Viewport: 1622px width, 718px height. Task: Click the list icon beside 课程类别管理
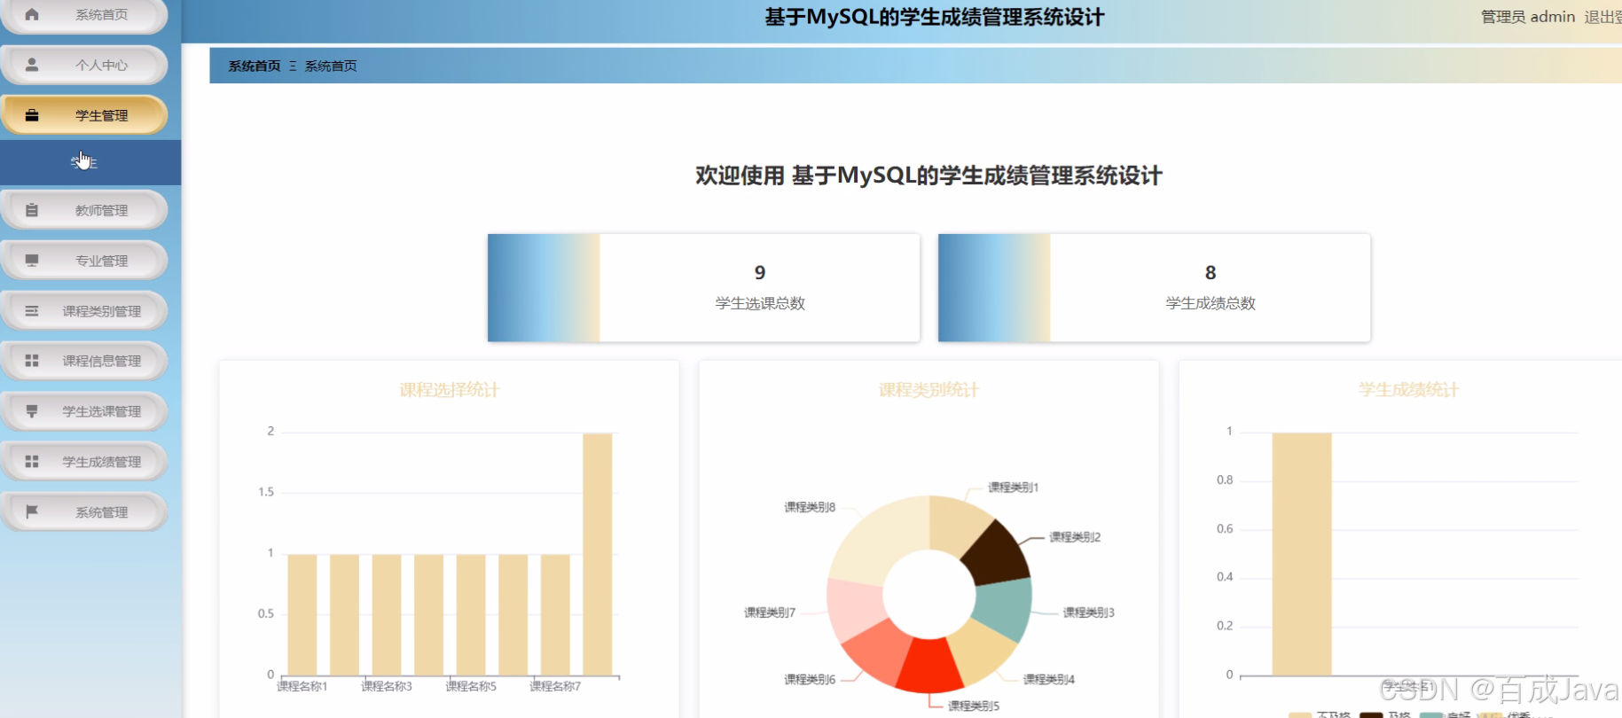(x=32, y=311)
